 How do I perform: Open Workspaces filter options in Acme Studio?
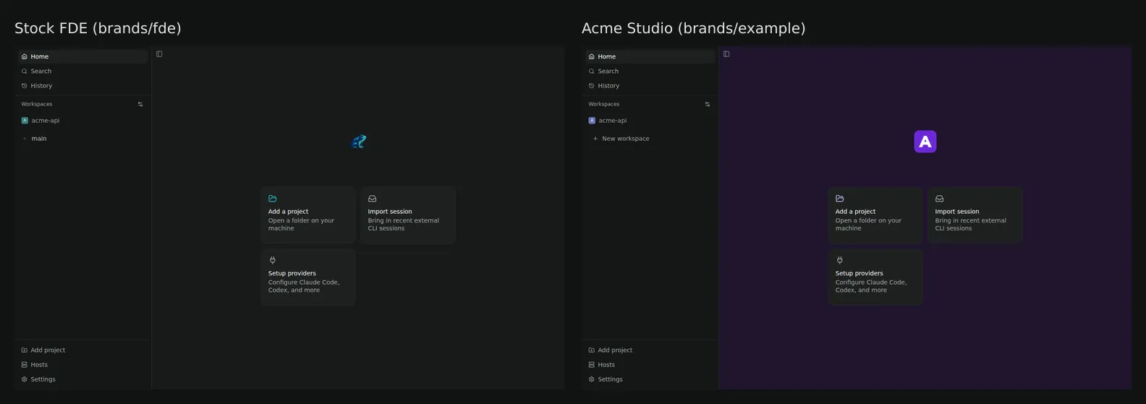(x=708, y=104)
